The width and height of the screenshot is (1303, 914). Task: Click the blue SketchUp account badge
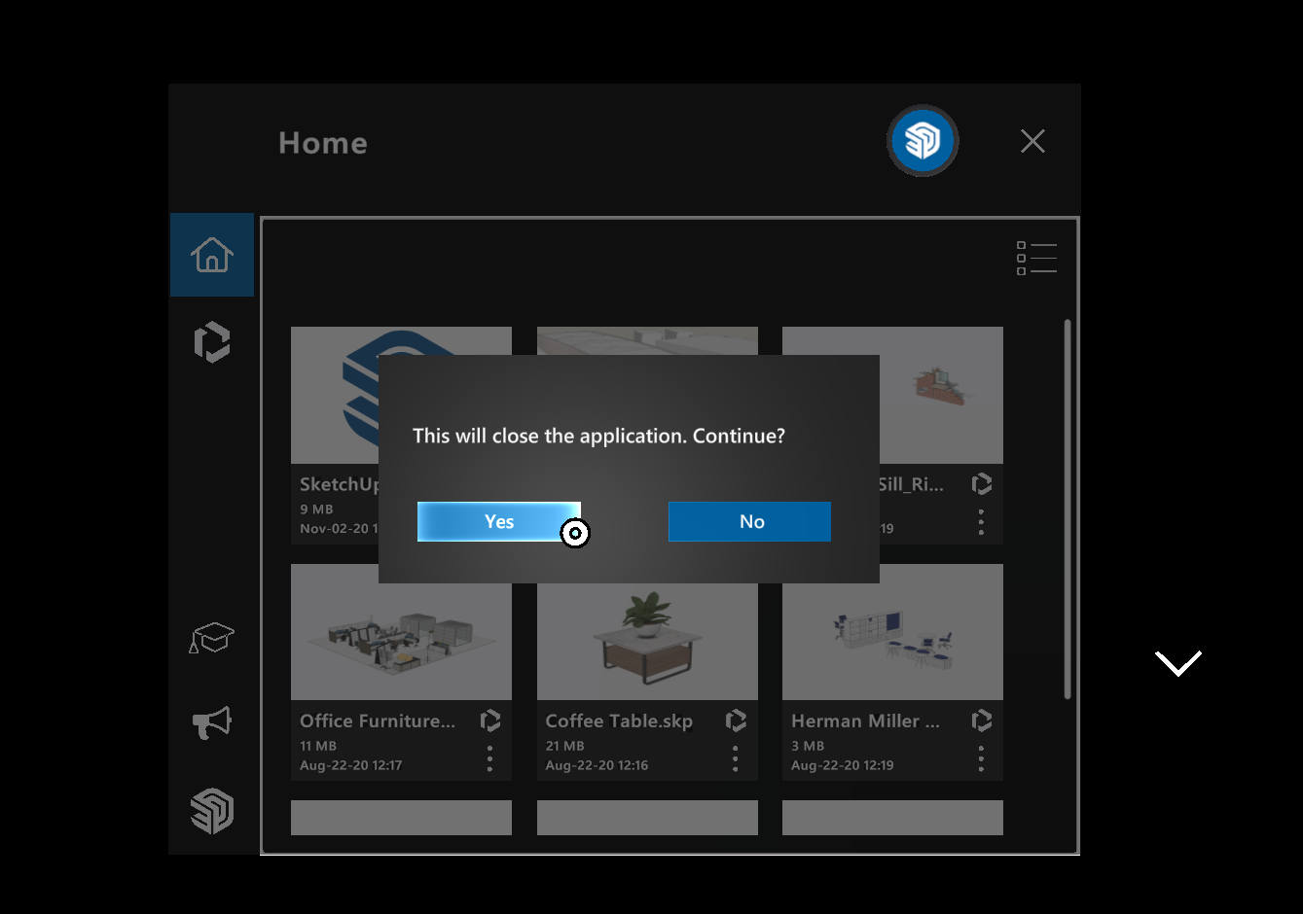pos(923,141)
